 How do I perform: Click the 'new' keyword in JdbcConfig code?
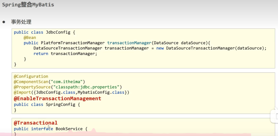pyautogui.click(x=160, y=48)
